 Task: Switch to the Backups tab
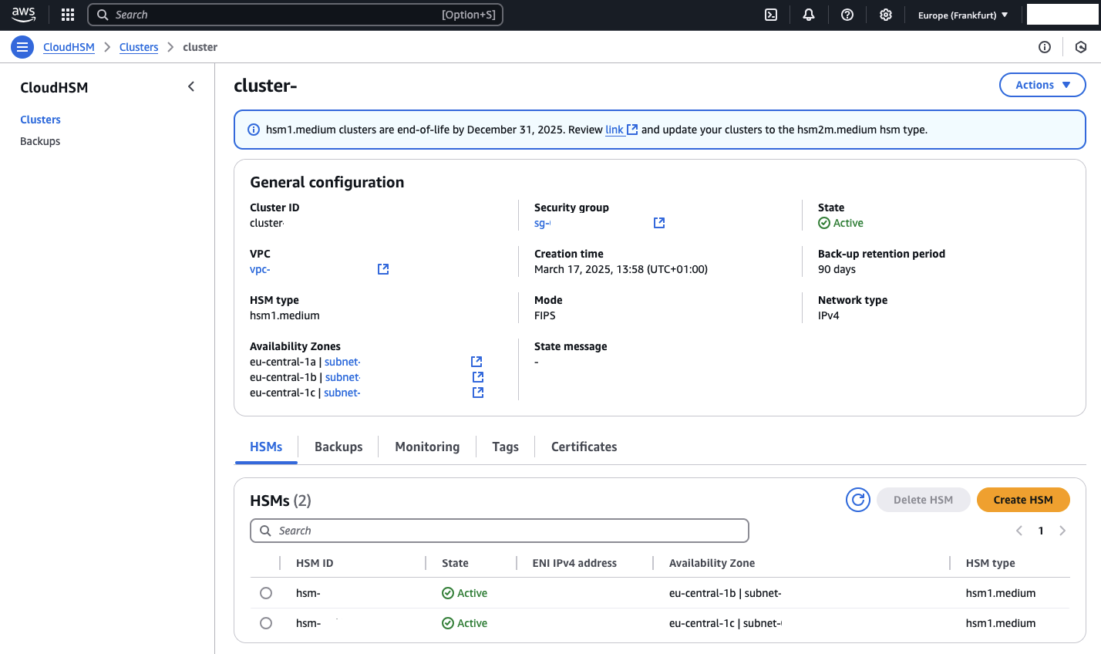coord(338,447)
